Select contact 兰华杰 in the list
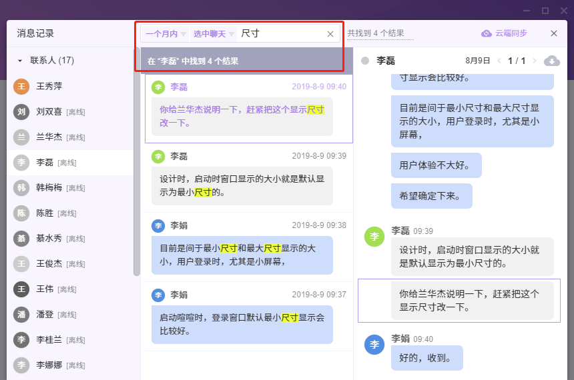Viewport: 574px width, 380px height. [x=49, y=137]
